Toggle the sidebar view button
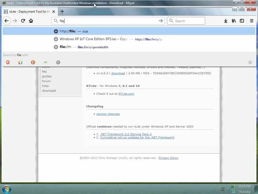258x194 pixels. coord(242,21)
